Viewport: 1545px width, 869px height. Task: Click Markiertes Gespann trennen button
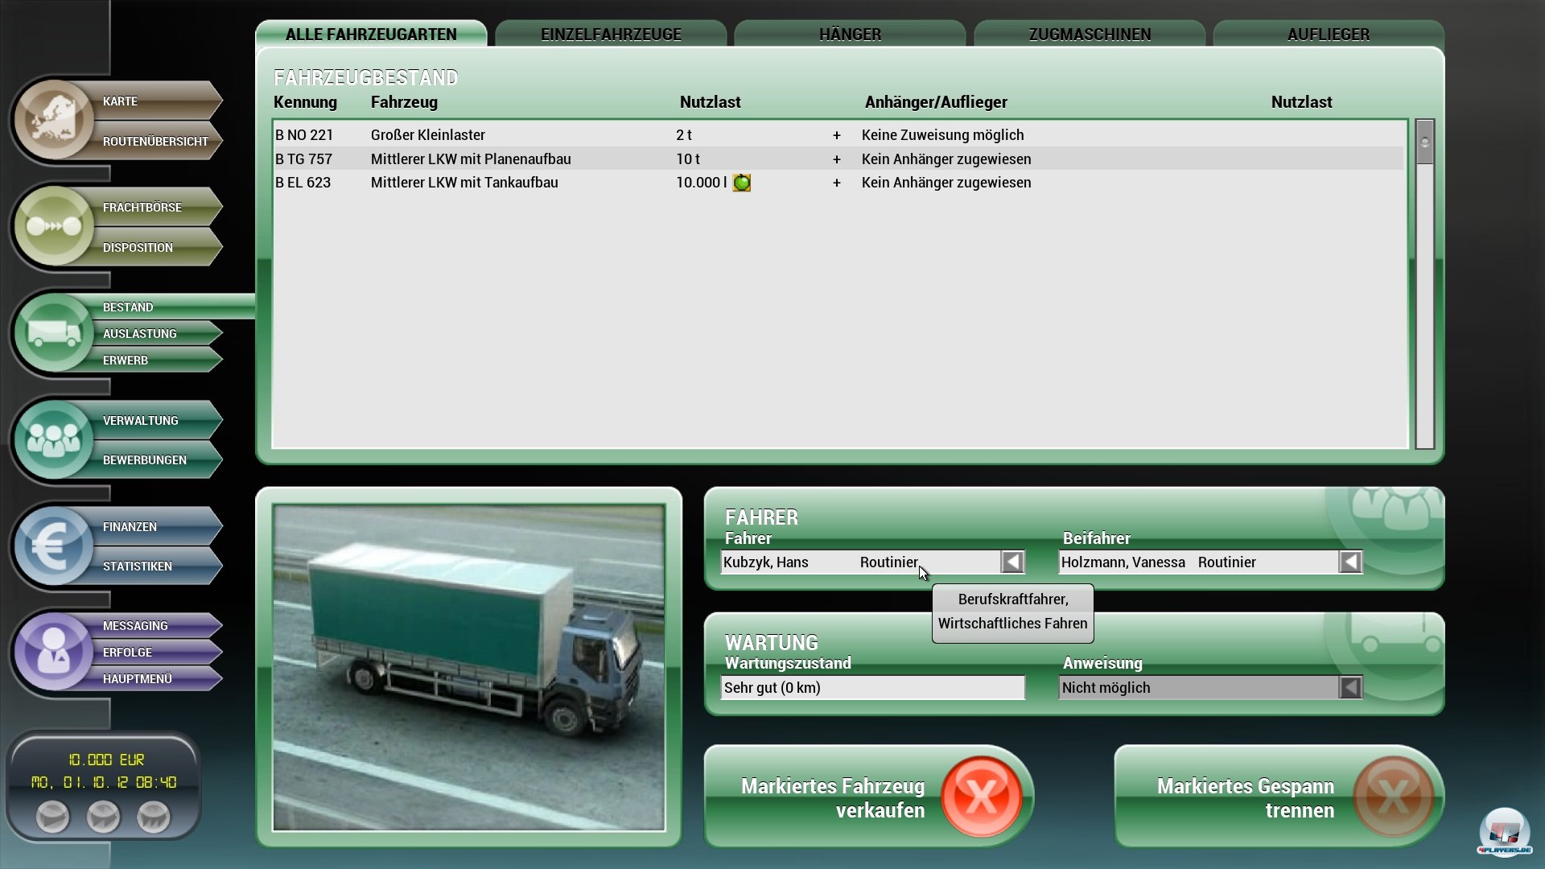click(x=1278, y=797)
